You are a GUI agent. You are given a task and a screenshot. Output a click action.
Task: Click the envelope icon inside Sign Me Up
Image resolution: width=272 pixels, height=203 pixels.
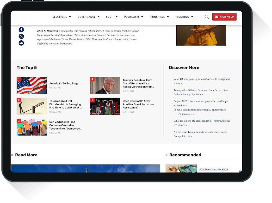[x=217, y=16]
